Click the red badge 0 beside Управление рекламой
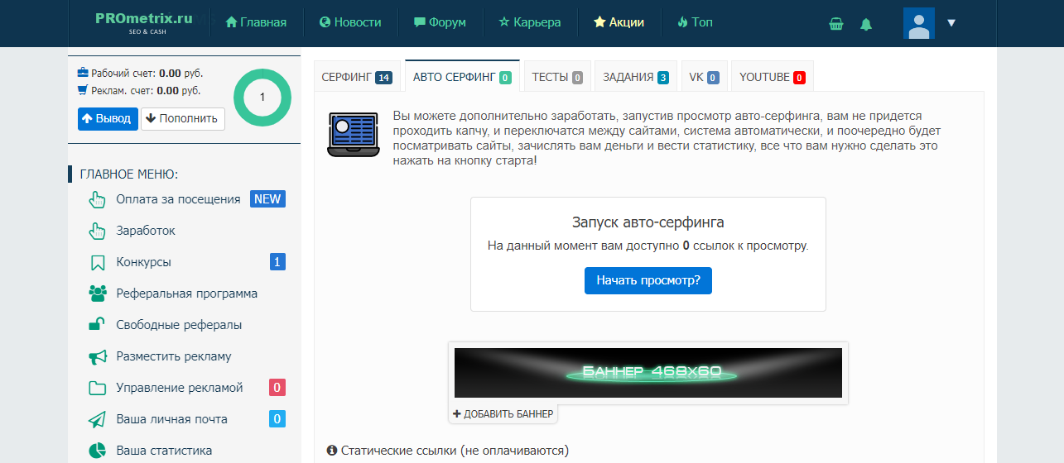The width and height of the screenshot is (1064, 463). (x=277, y=388)
